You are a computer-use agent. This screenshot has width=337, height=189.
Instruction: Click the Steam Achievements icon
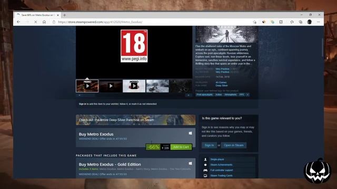point(205,165)
